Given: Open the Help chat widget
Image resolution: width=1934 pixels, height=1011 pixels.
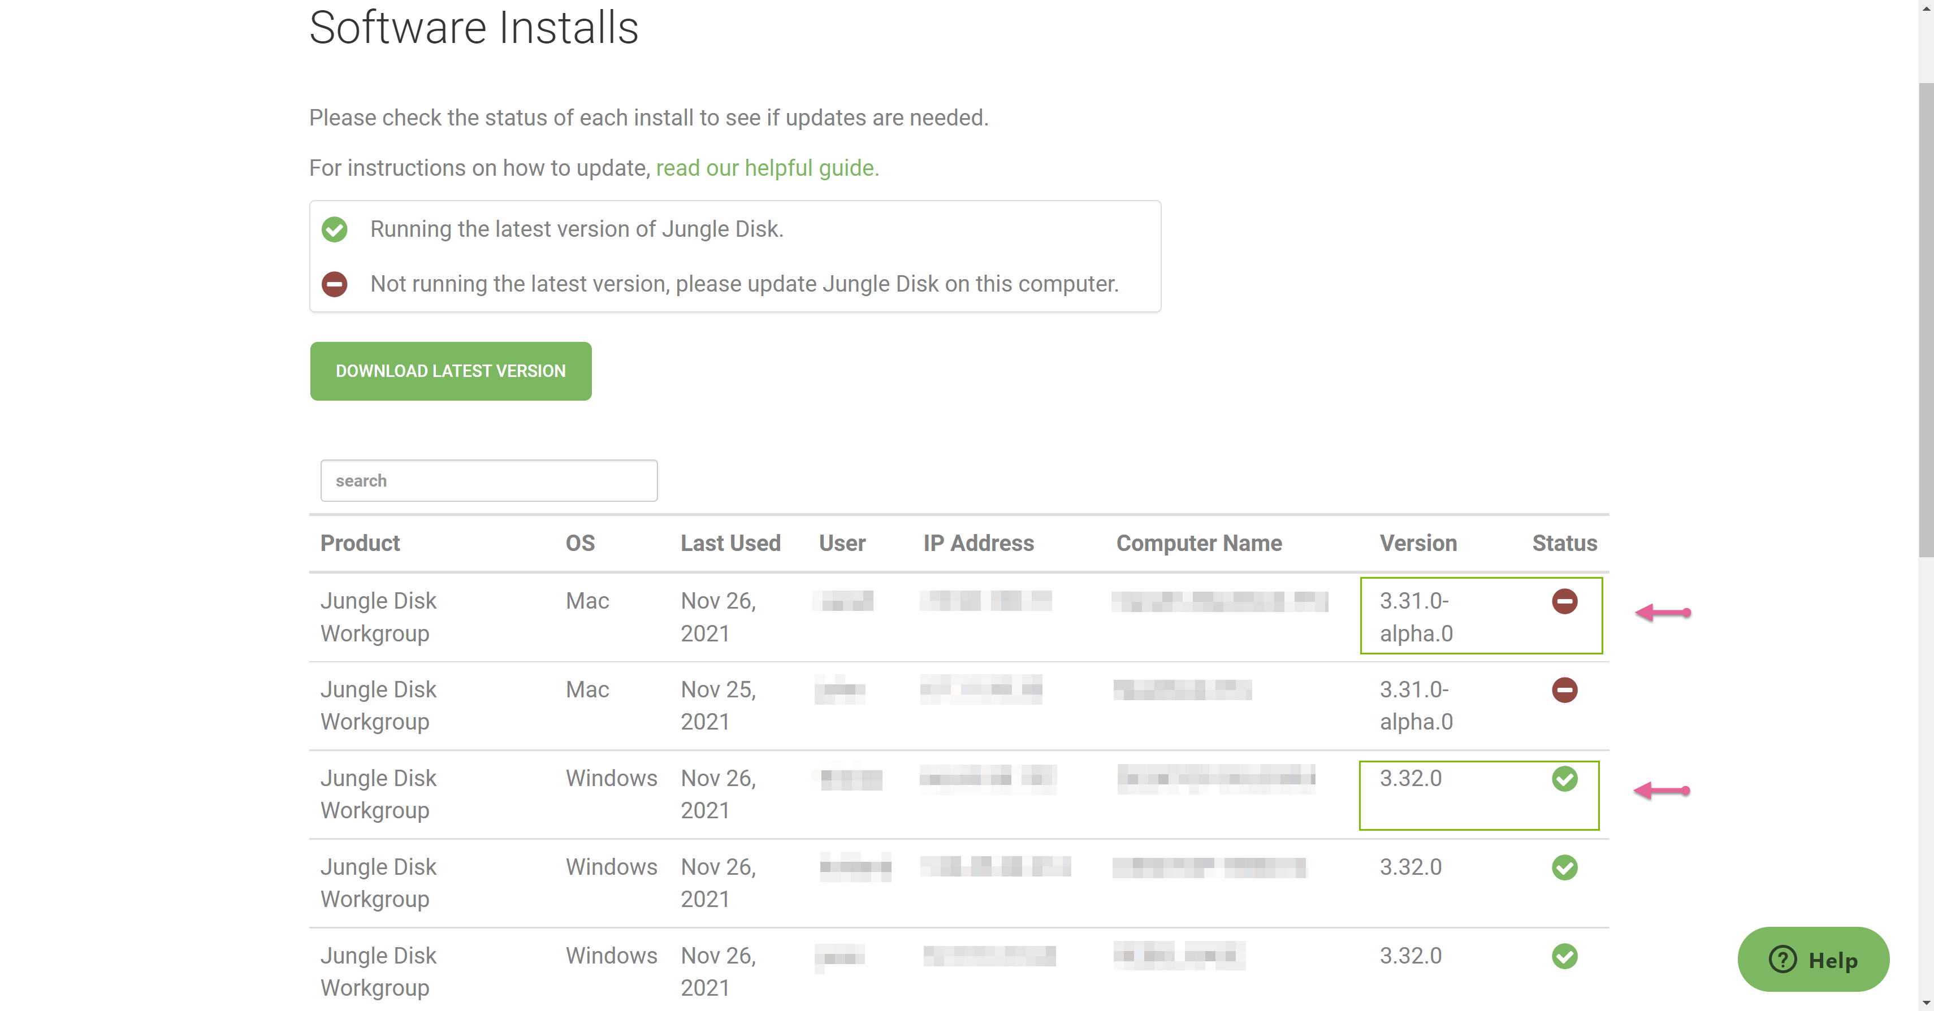Looking at the screenshot, I should pos(1813,959).
